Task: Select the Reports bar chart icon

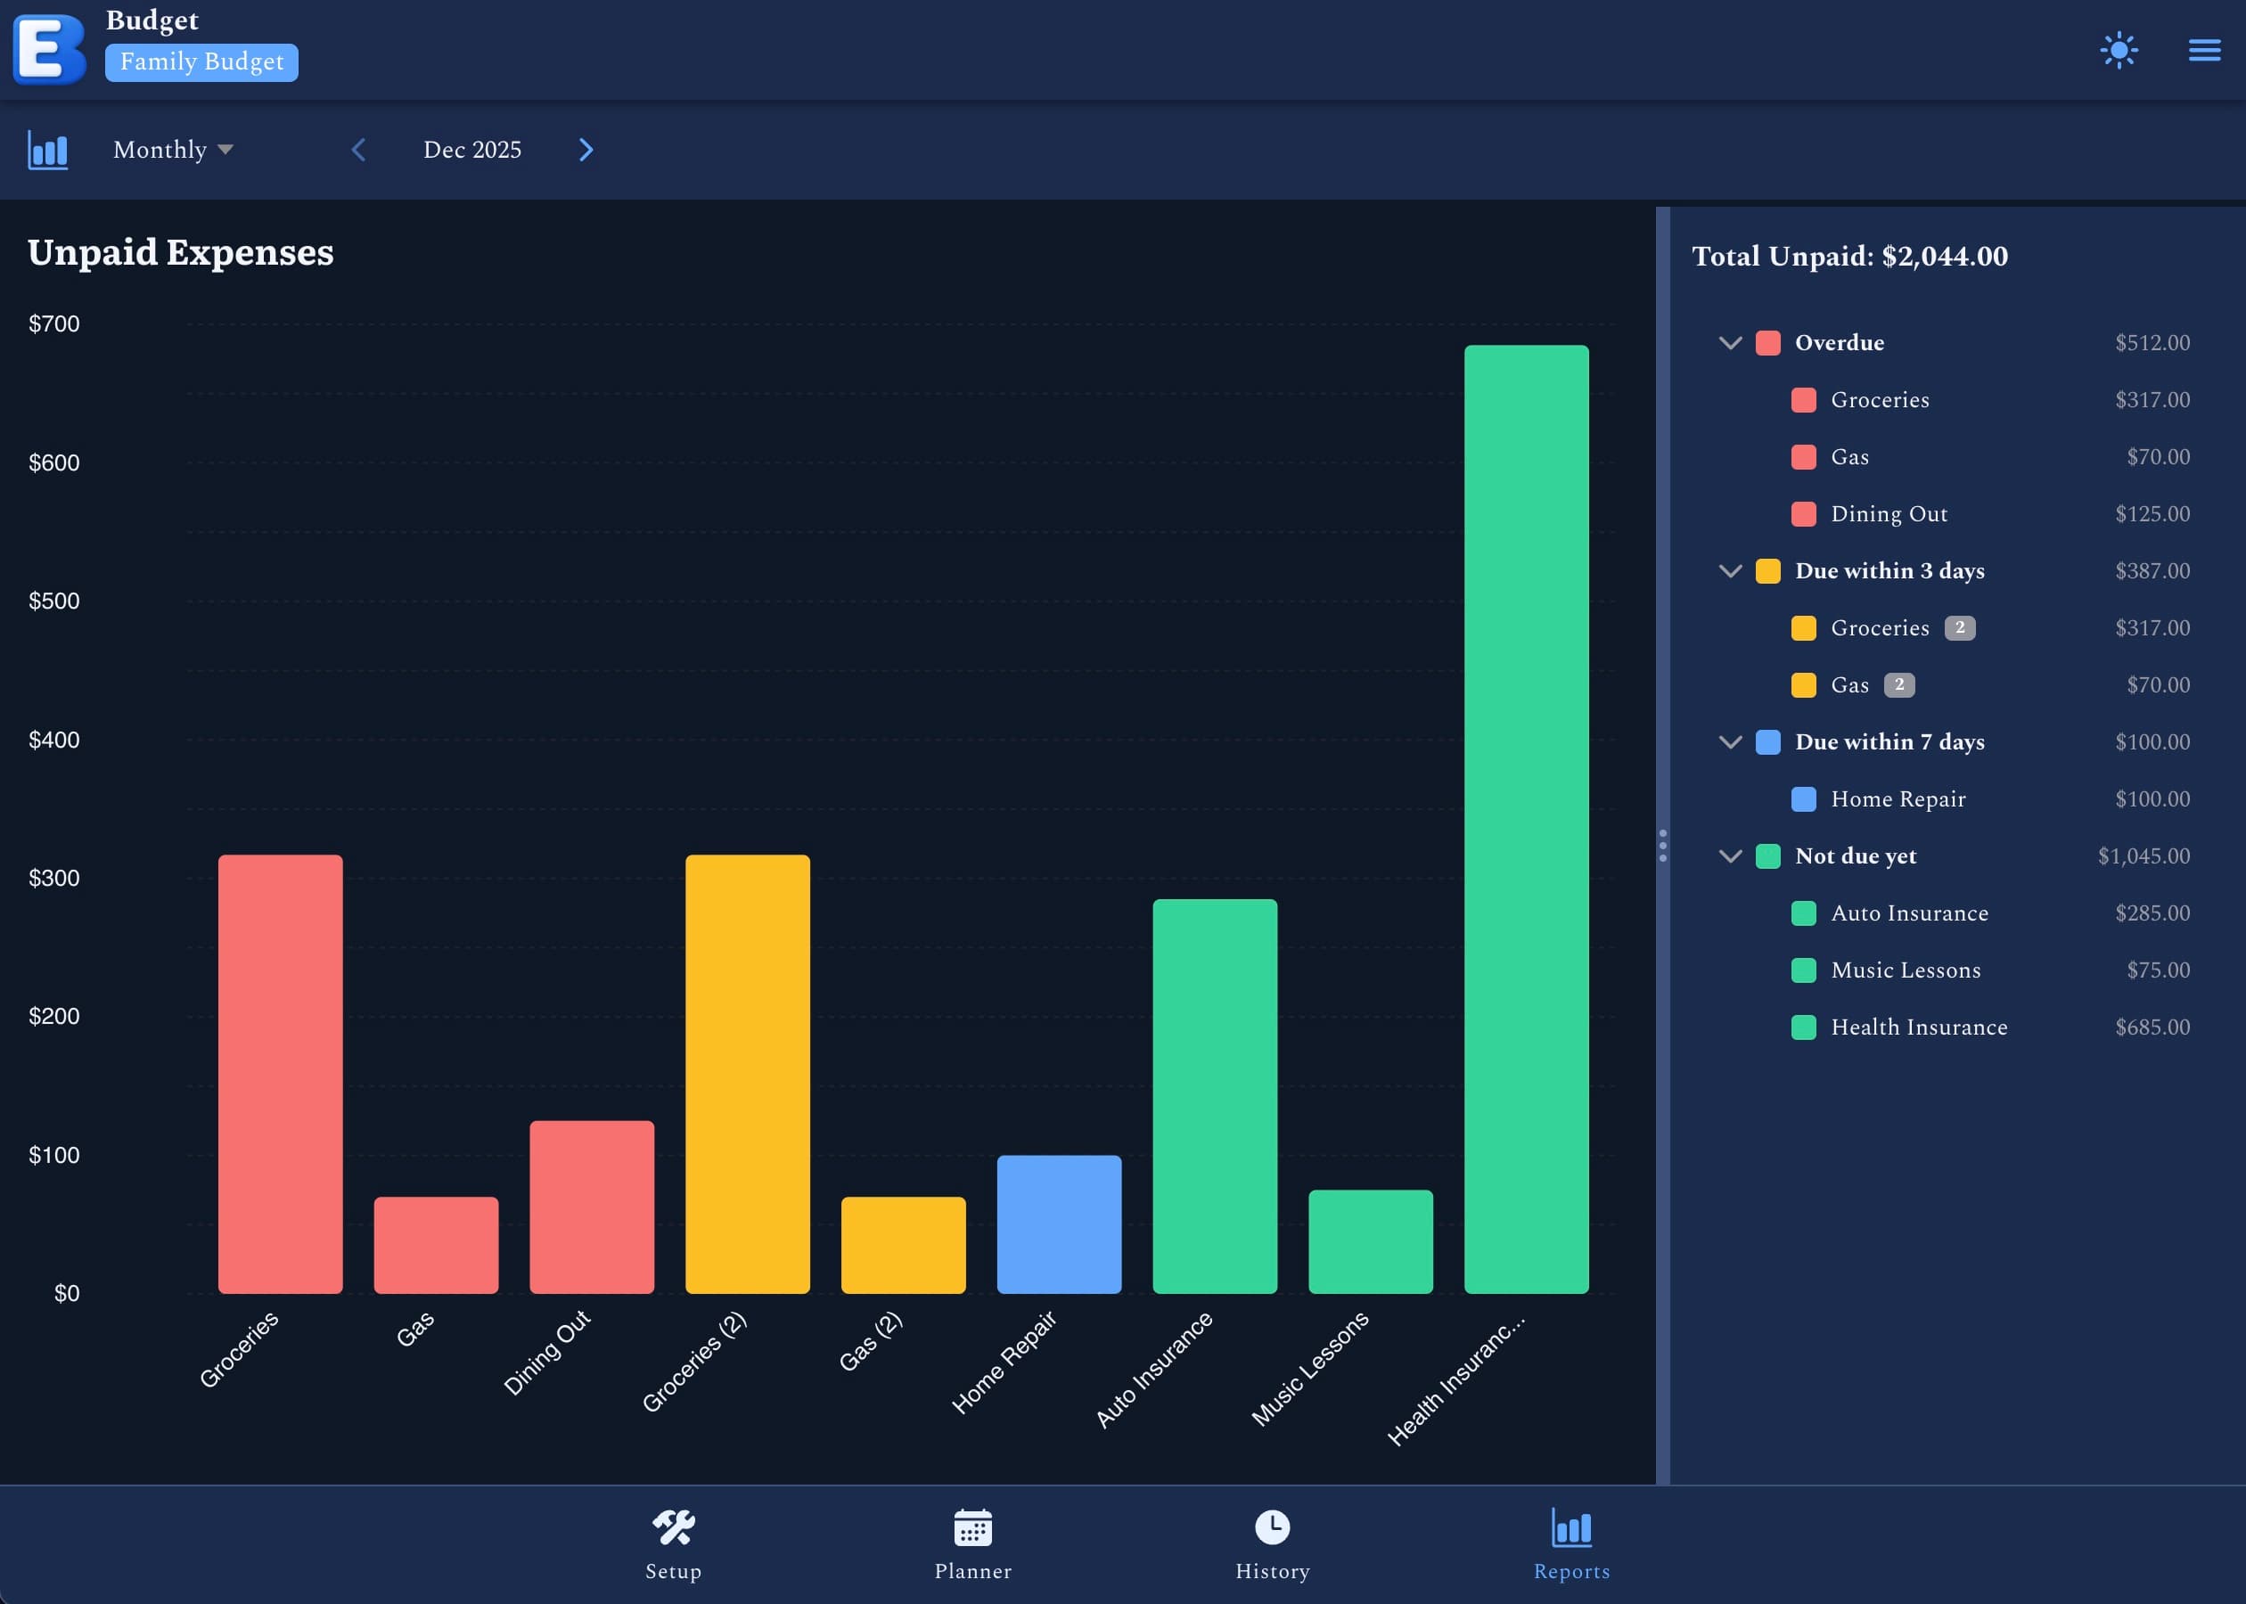Action: [1570, 1527]
